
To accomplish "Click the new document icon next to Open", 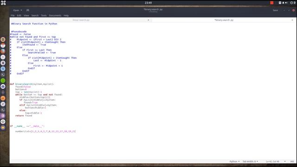I will pyautogui.click(x=28, y=10).
